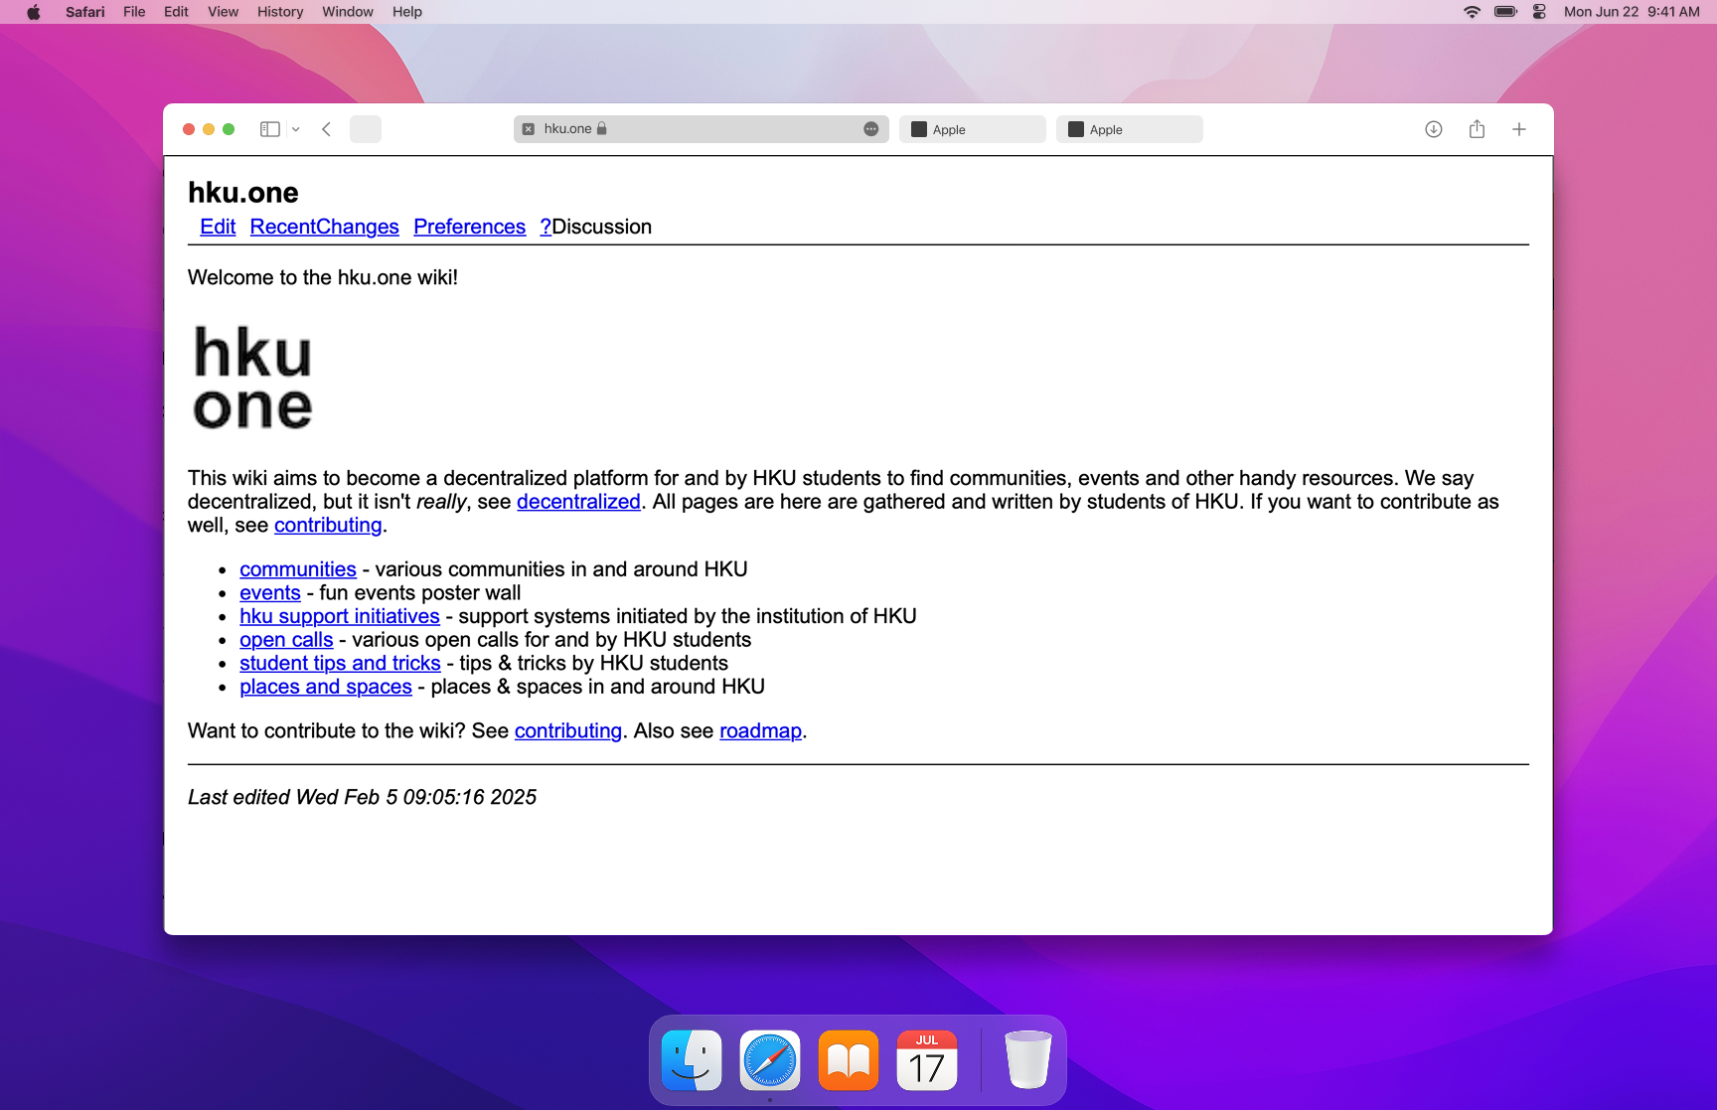The height and width of the screenshot is (1110, 1717).
Task: Click the Edit link on wiki page
Action: click(x=218, y=227)
